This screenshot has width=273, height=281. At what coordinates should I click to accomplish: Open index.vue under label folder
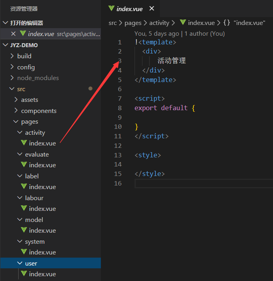point(42,187)
